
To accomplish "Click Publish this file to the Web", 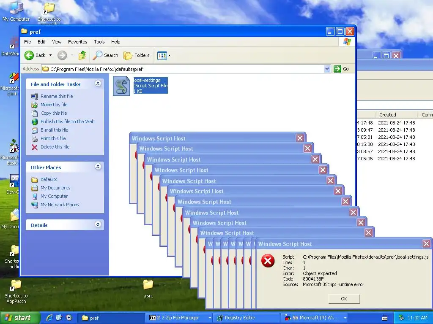I will (67, 121).
